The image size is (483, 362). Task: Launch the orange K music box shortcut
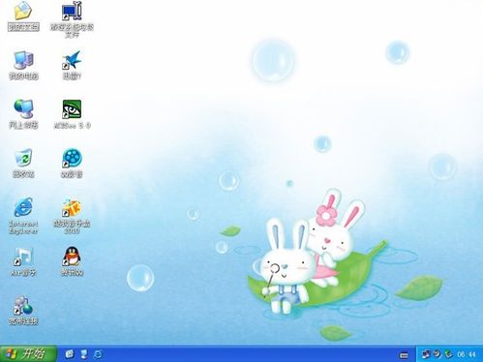(72, 207)
